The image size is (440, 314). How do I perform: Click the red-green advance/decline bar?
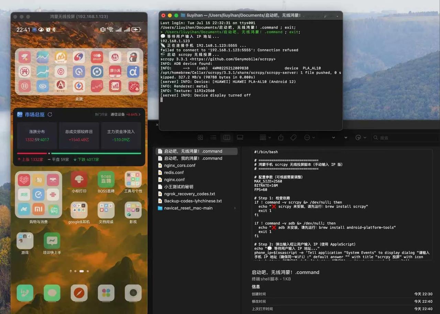click(79, 153)
